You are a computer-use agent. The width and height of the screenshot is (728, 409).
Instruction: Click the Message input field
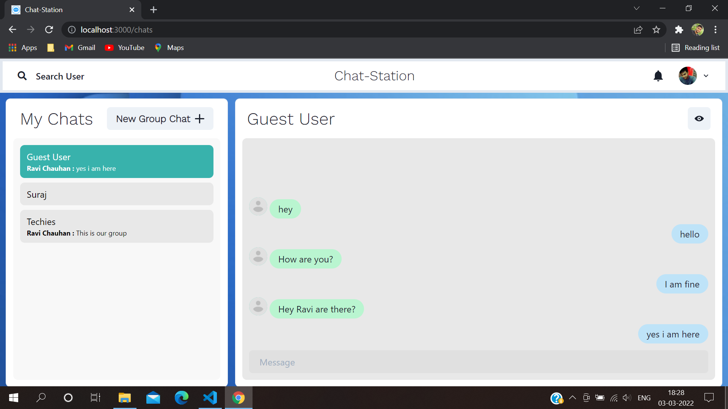coord(479,362)
